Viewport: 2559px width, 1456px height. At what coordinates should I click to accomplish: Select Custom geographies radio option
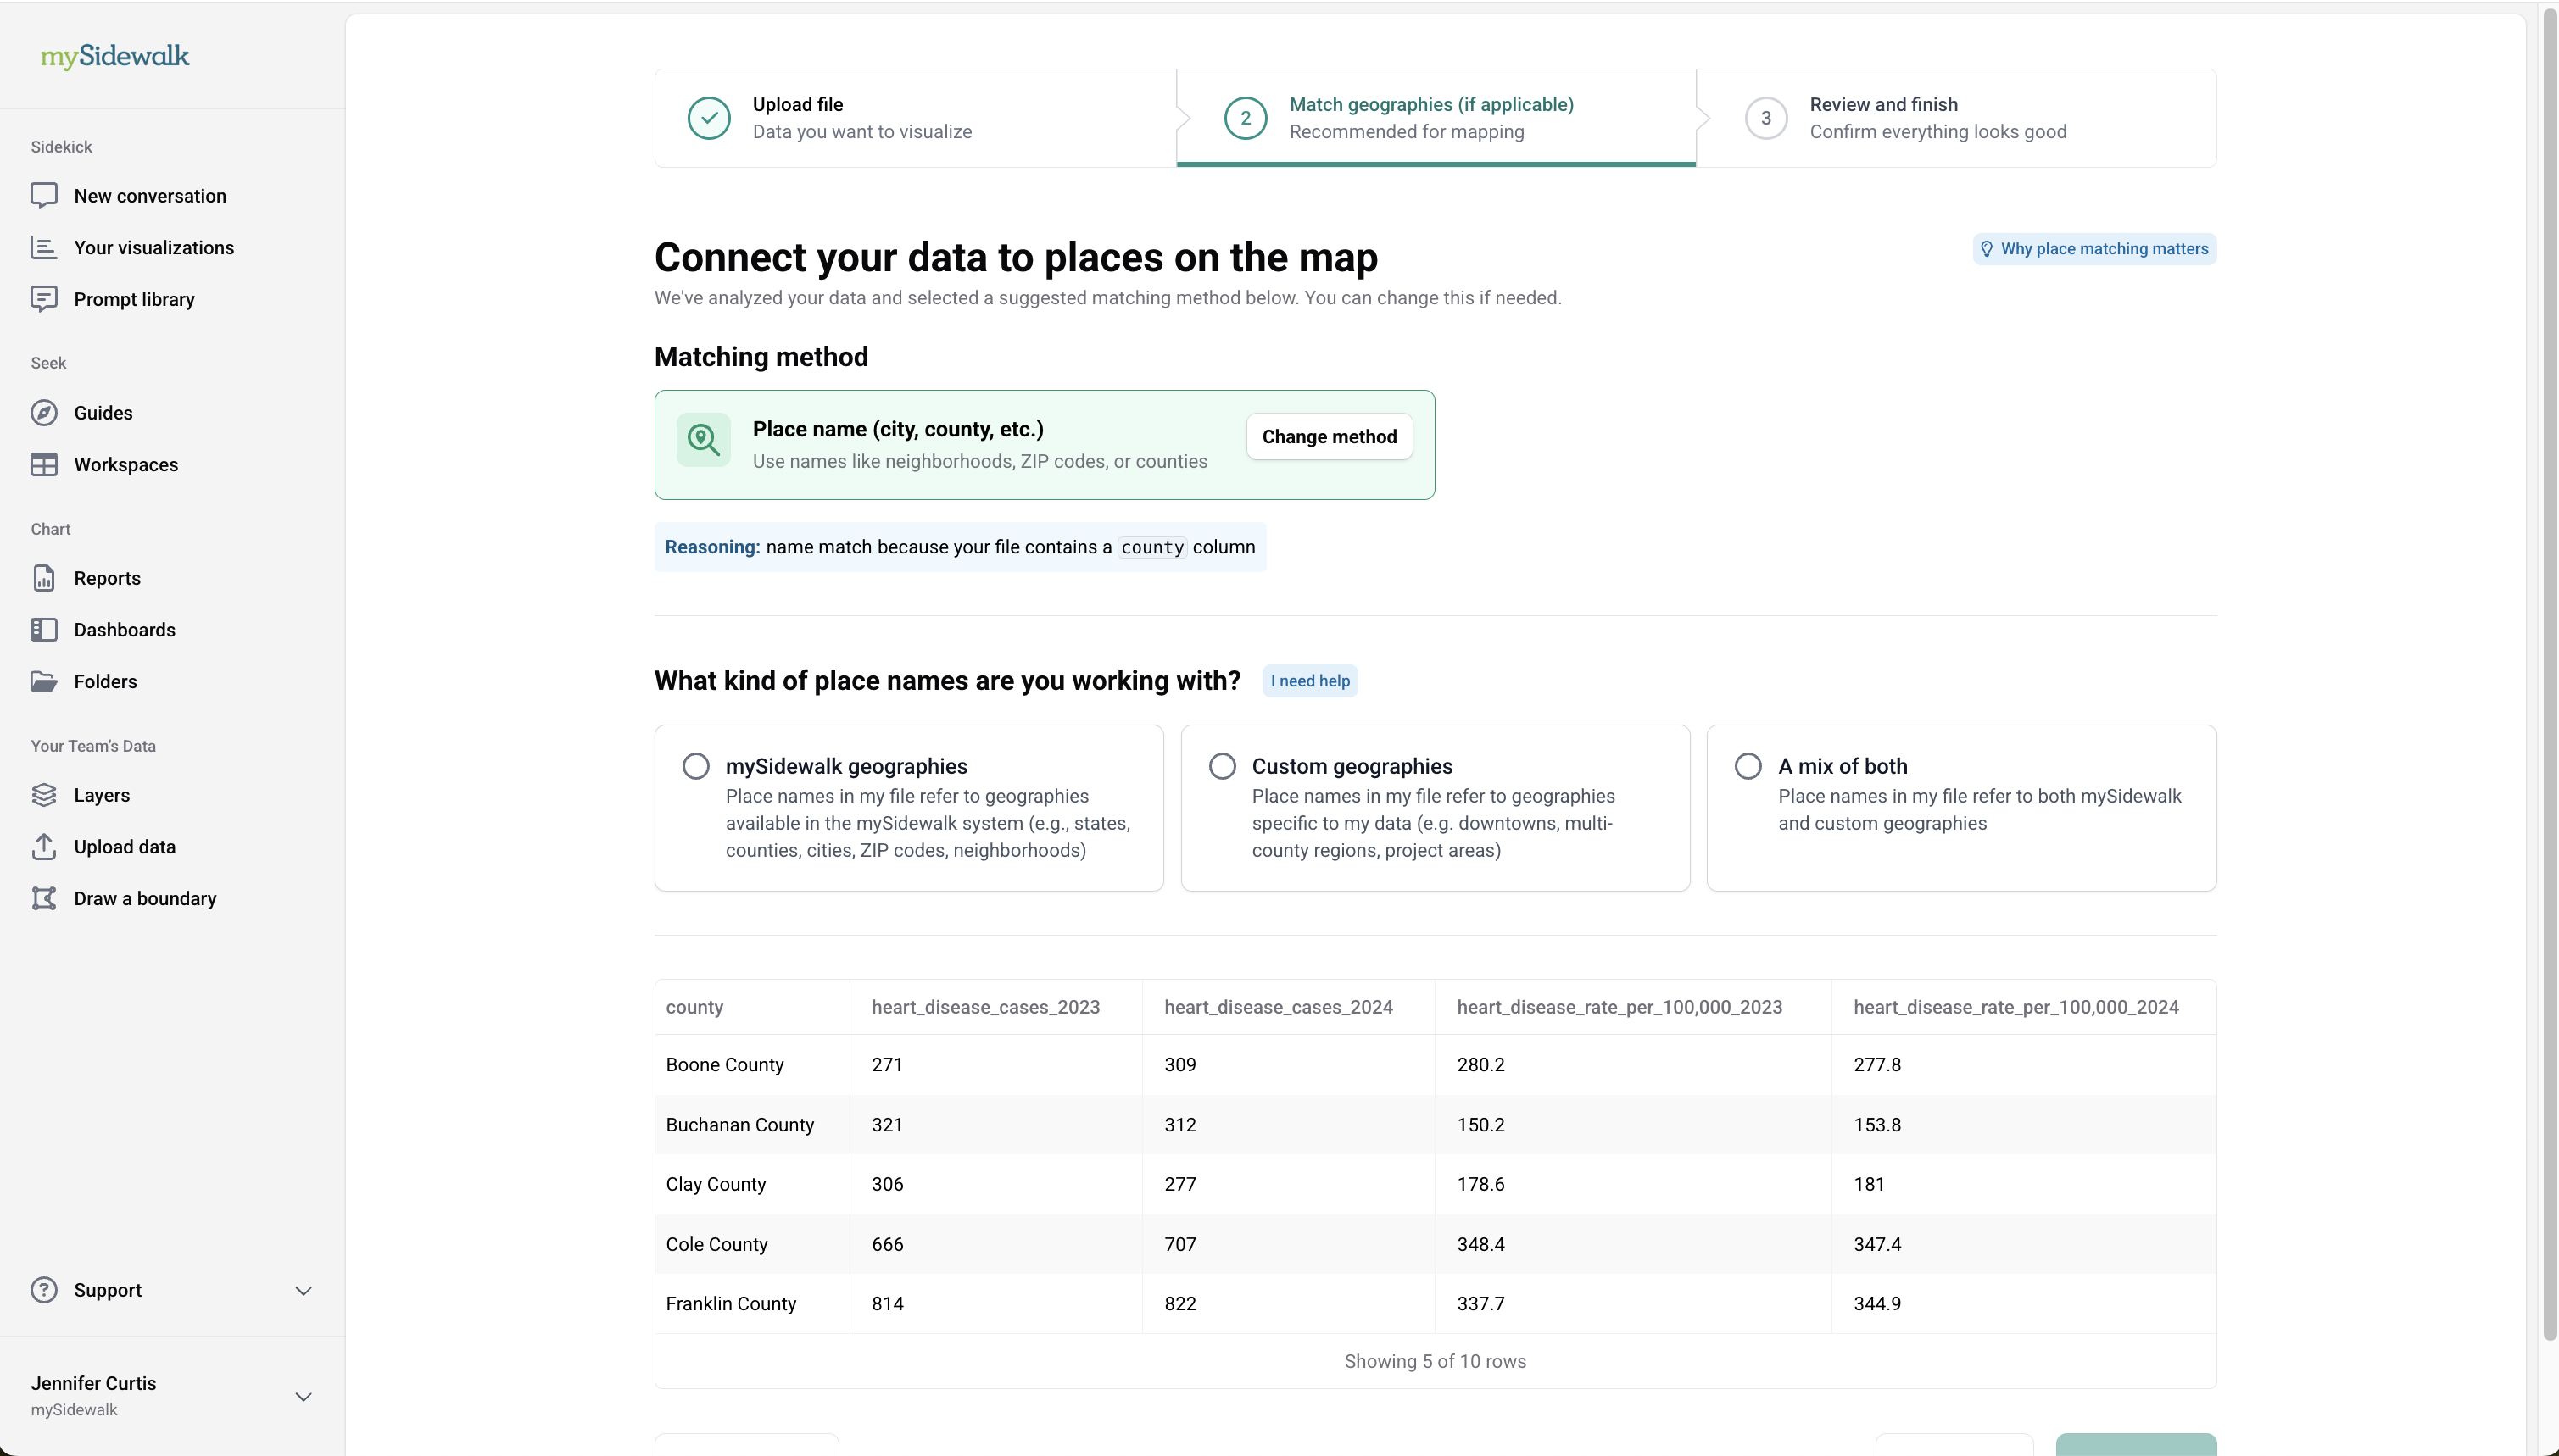[x=1222, y=766]
